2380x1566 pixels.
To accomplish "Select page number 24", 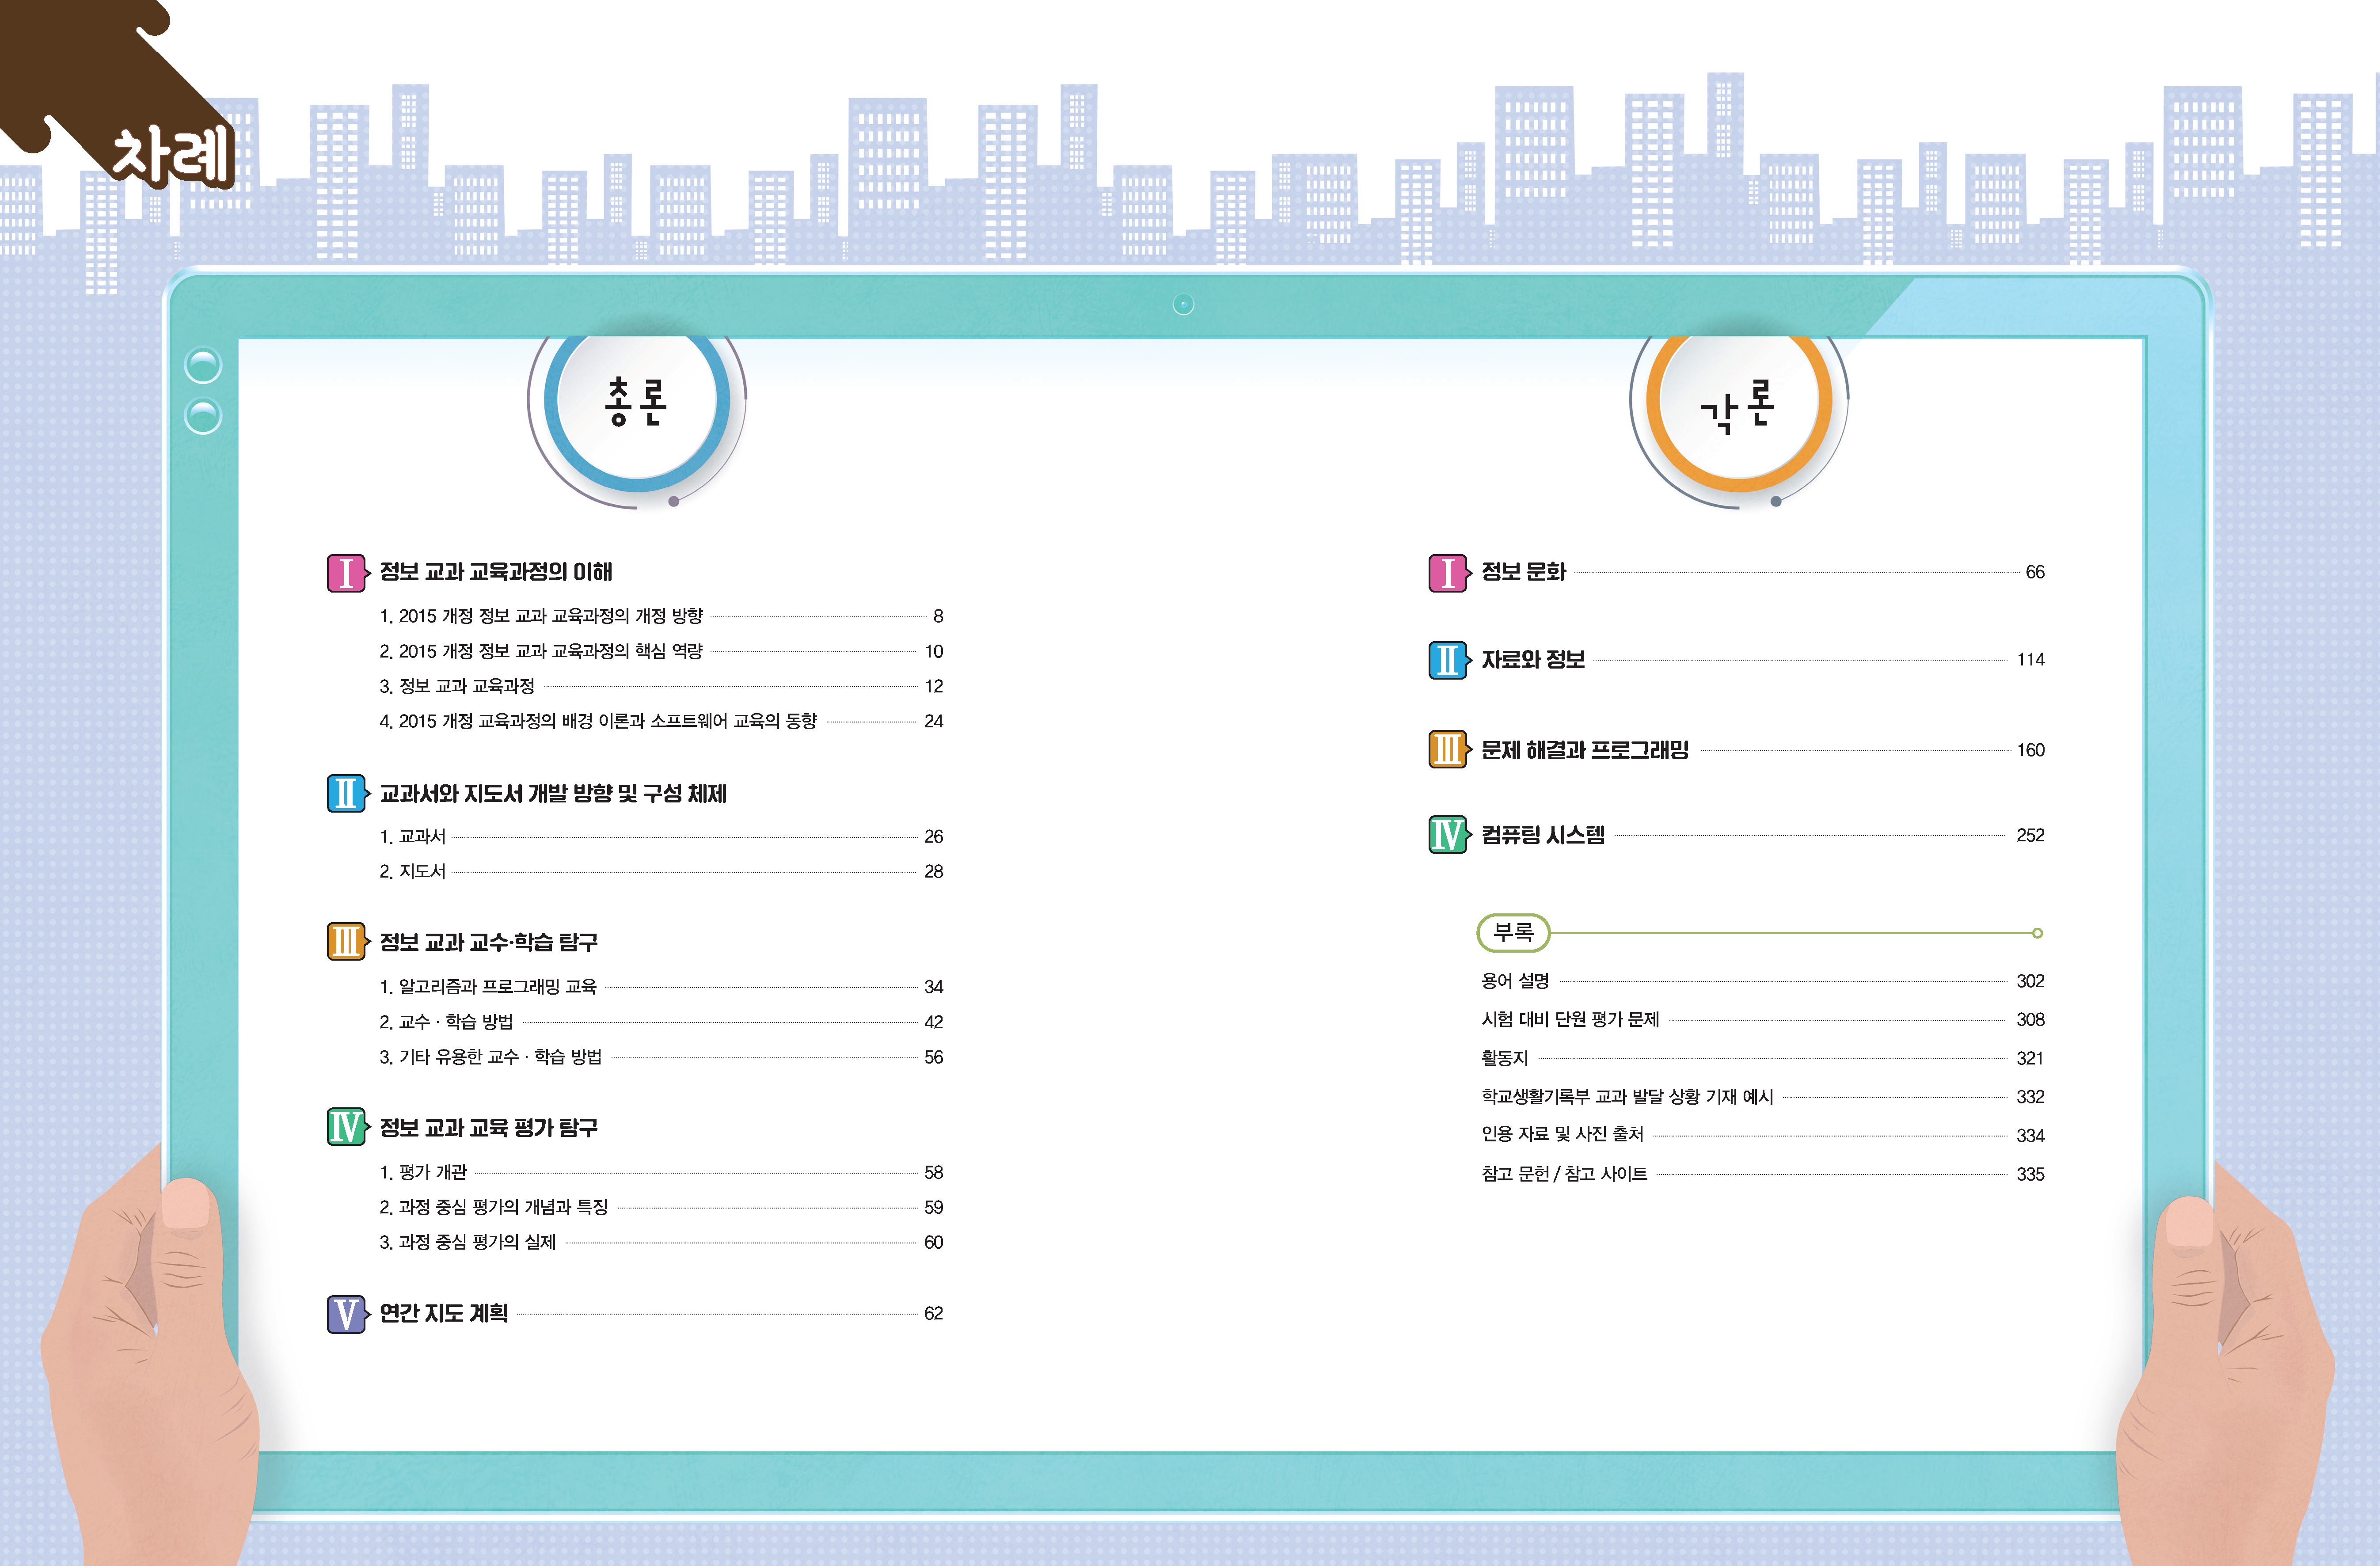I will [x=934, y=722].
